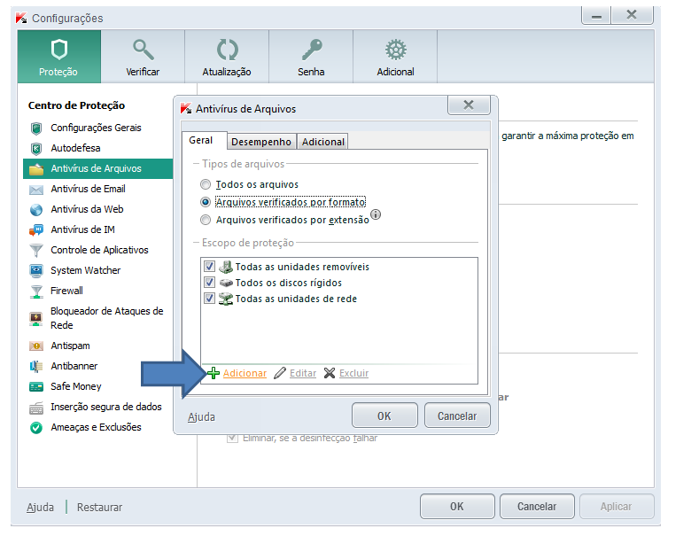Uncheck Todas as unidades removíveis
This screenshot has width=691, height=544.
pos(209,267)
